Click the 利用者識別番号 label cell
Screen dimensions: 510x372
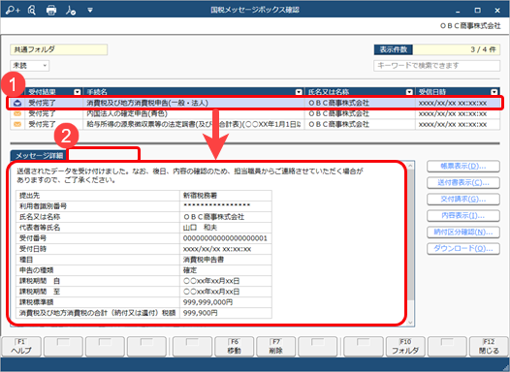(x=98, y=206)
